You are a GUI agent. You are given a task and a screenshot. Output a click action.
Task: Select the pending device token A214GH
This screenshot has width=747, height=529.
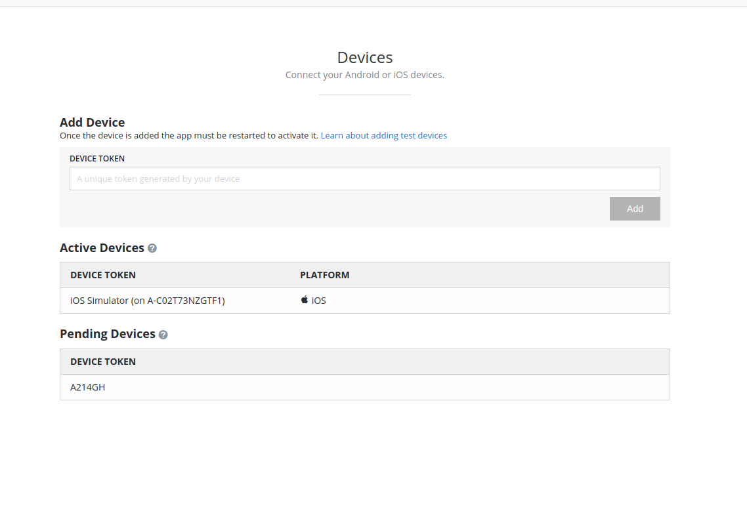88,387
